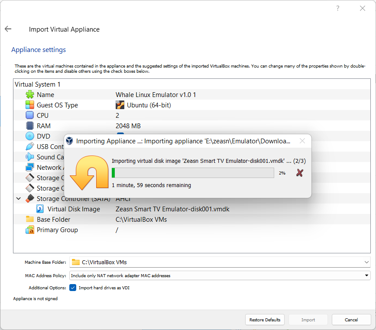Click the 2% progress percentage label

282,173
